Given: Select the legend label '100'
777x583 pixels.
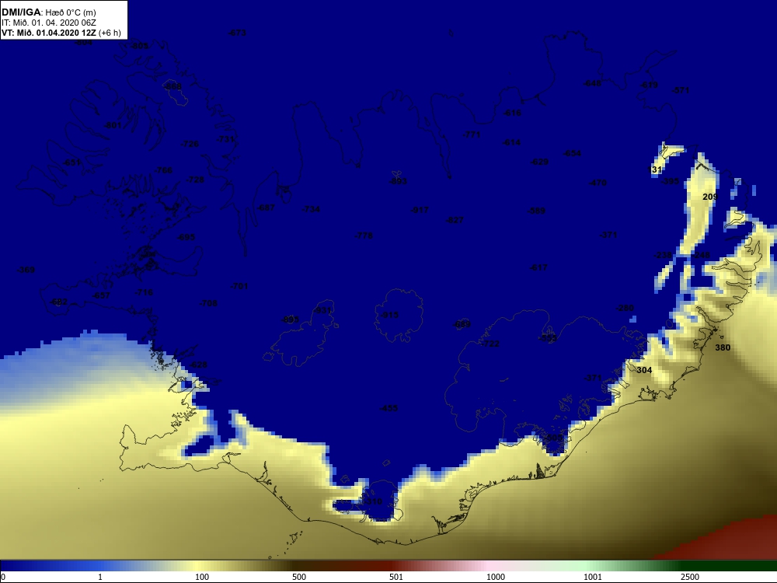Looking at the screenshot, I should click(202, 577).
